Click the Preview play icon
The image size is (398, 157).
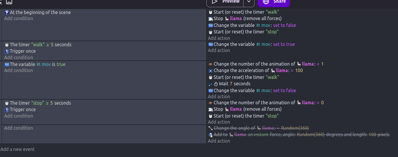point(215,2)
